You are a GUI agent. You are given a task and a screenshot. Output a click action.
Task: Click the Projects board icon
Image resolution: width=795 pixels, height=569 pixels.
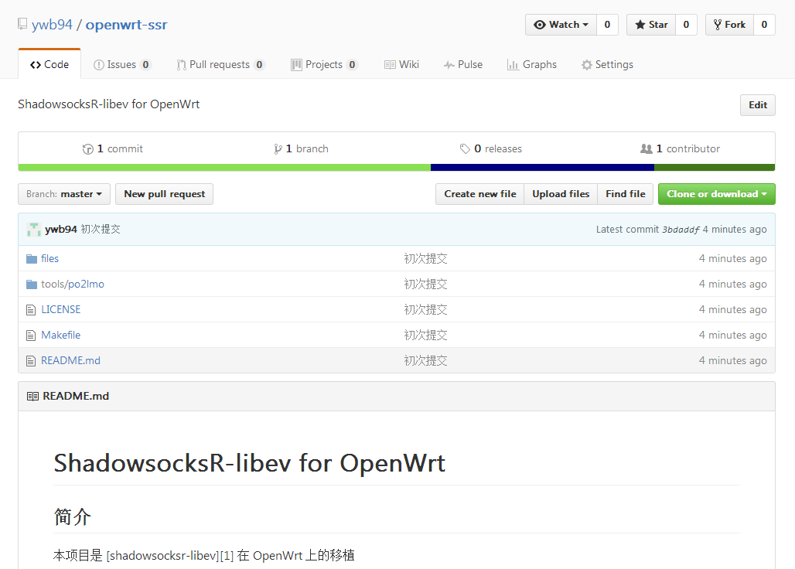coord(296,65)
